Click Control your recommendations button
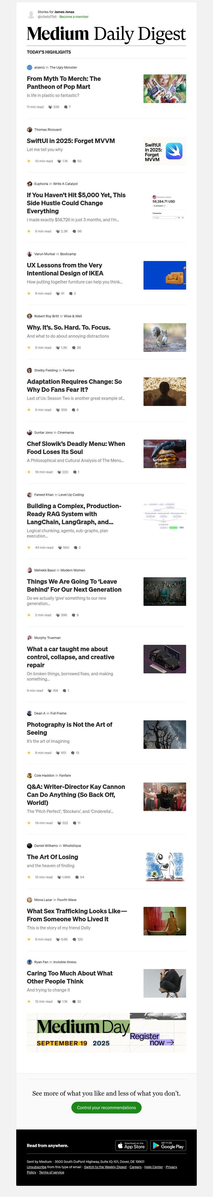Viewport: 213px width, 1197px height. click(106, 1108)
